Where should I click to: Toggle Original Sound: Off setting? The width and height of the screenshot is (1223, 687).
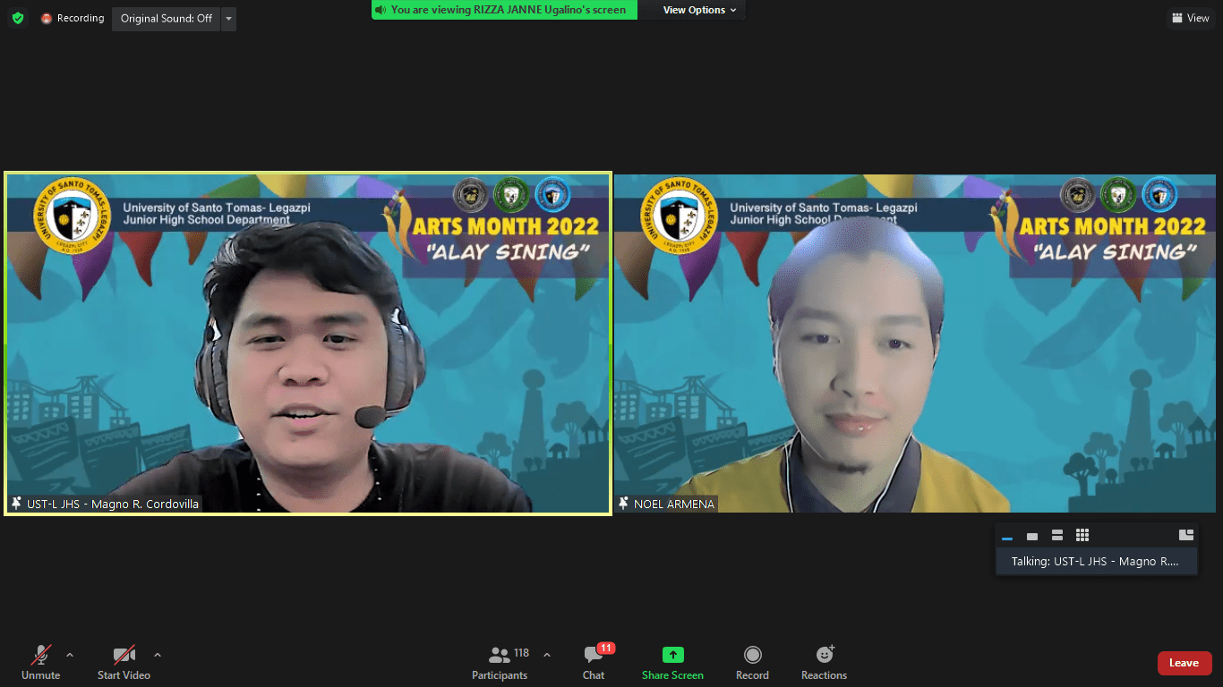(x=167, y=18)
